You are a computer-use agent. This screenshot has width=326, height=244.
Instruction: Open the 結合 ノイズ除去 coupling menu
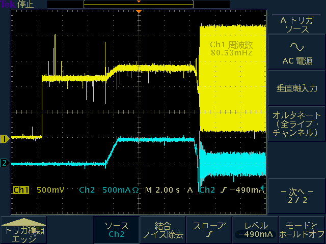click(x=163, y=230)
